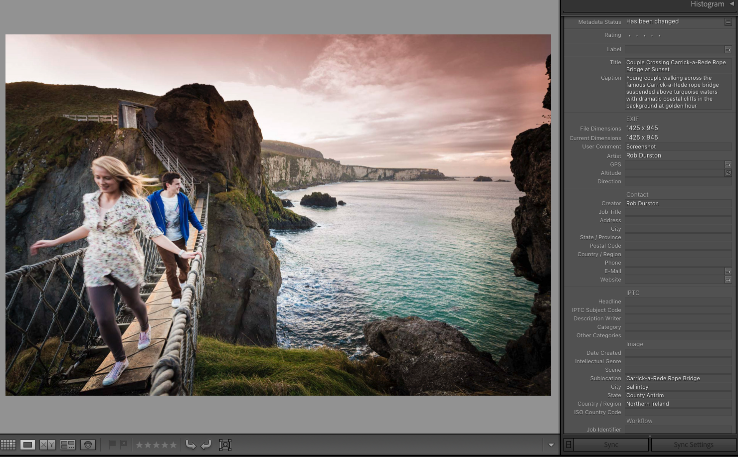Click into the GPS field
738x457 pixels.
[x=674, y=164]
